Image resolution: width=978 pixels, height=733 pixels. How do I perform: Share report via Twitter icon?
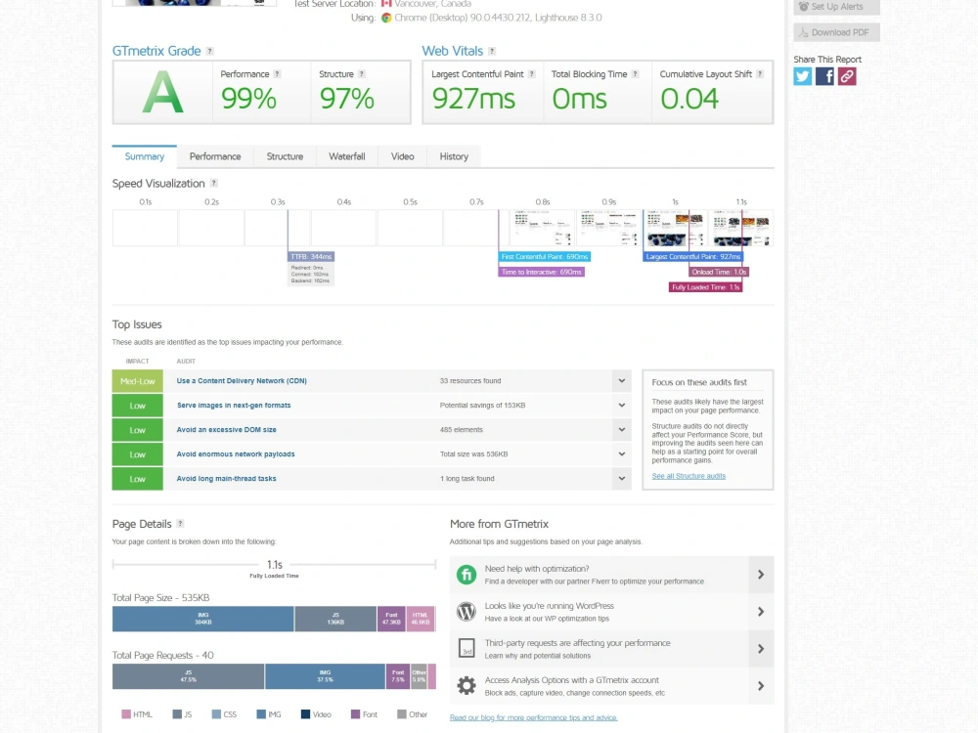(x=802, y=76)
